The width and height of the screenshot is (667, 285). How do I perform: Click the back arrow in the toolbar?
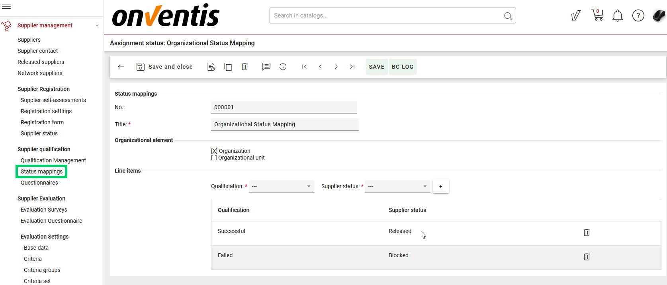point(121,67)
